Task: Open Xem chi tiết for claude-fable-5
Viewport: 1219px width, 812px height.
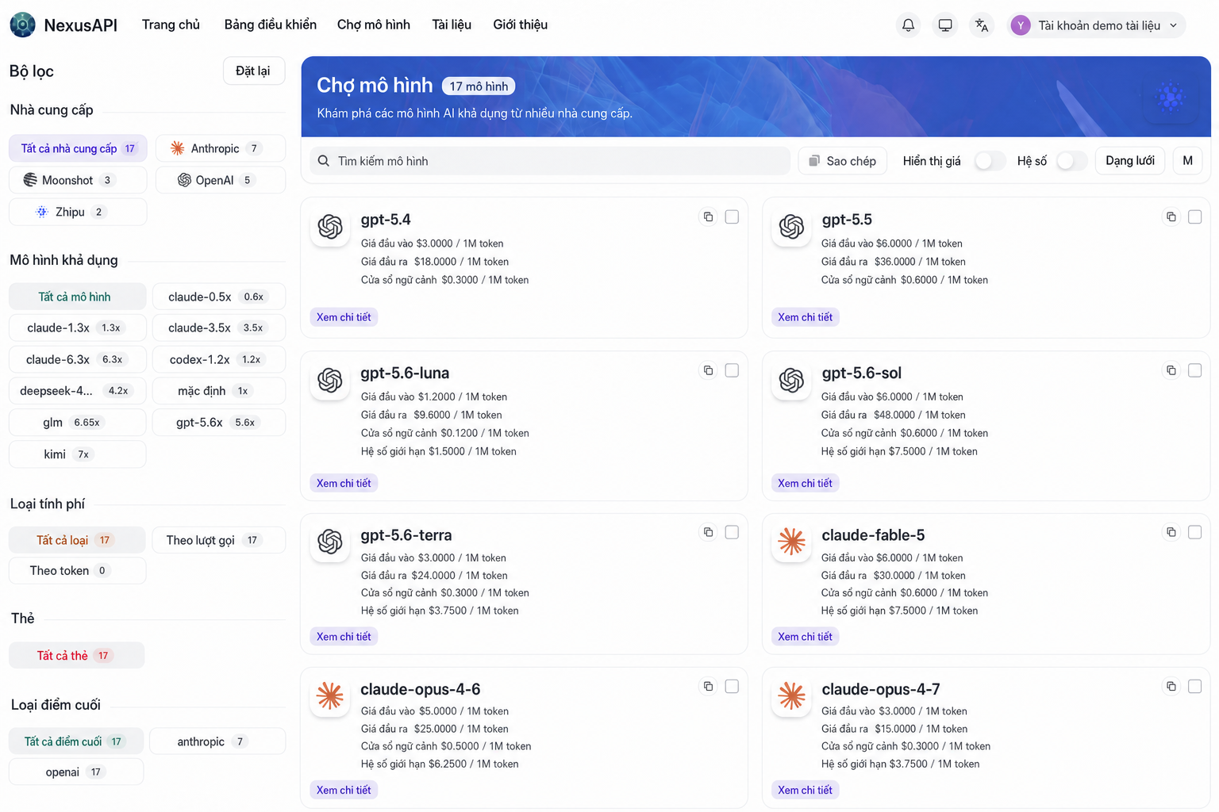Action: (x=805, y=637)
